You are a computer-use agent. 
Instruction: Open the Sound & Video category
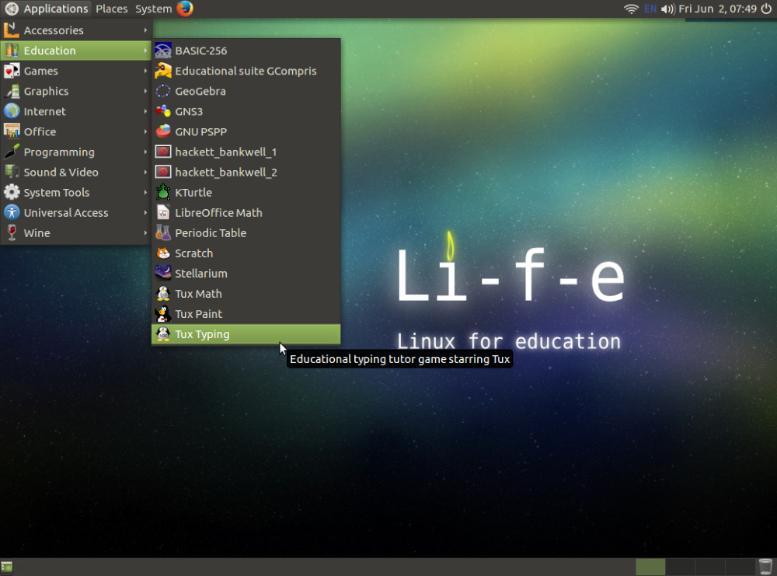(76, 173)
